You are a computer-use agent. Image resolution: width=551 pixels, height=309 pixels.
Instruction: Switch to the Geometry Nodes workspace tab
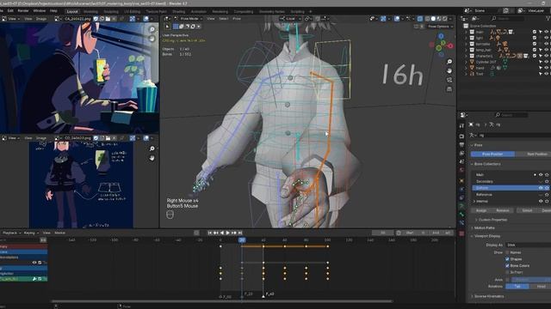point(272,11)
